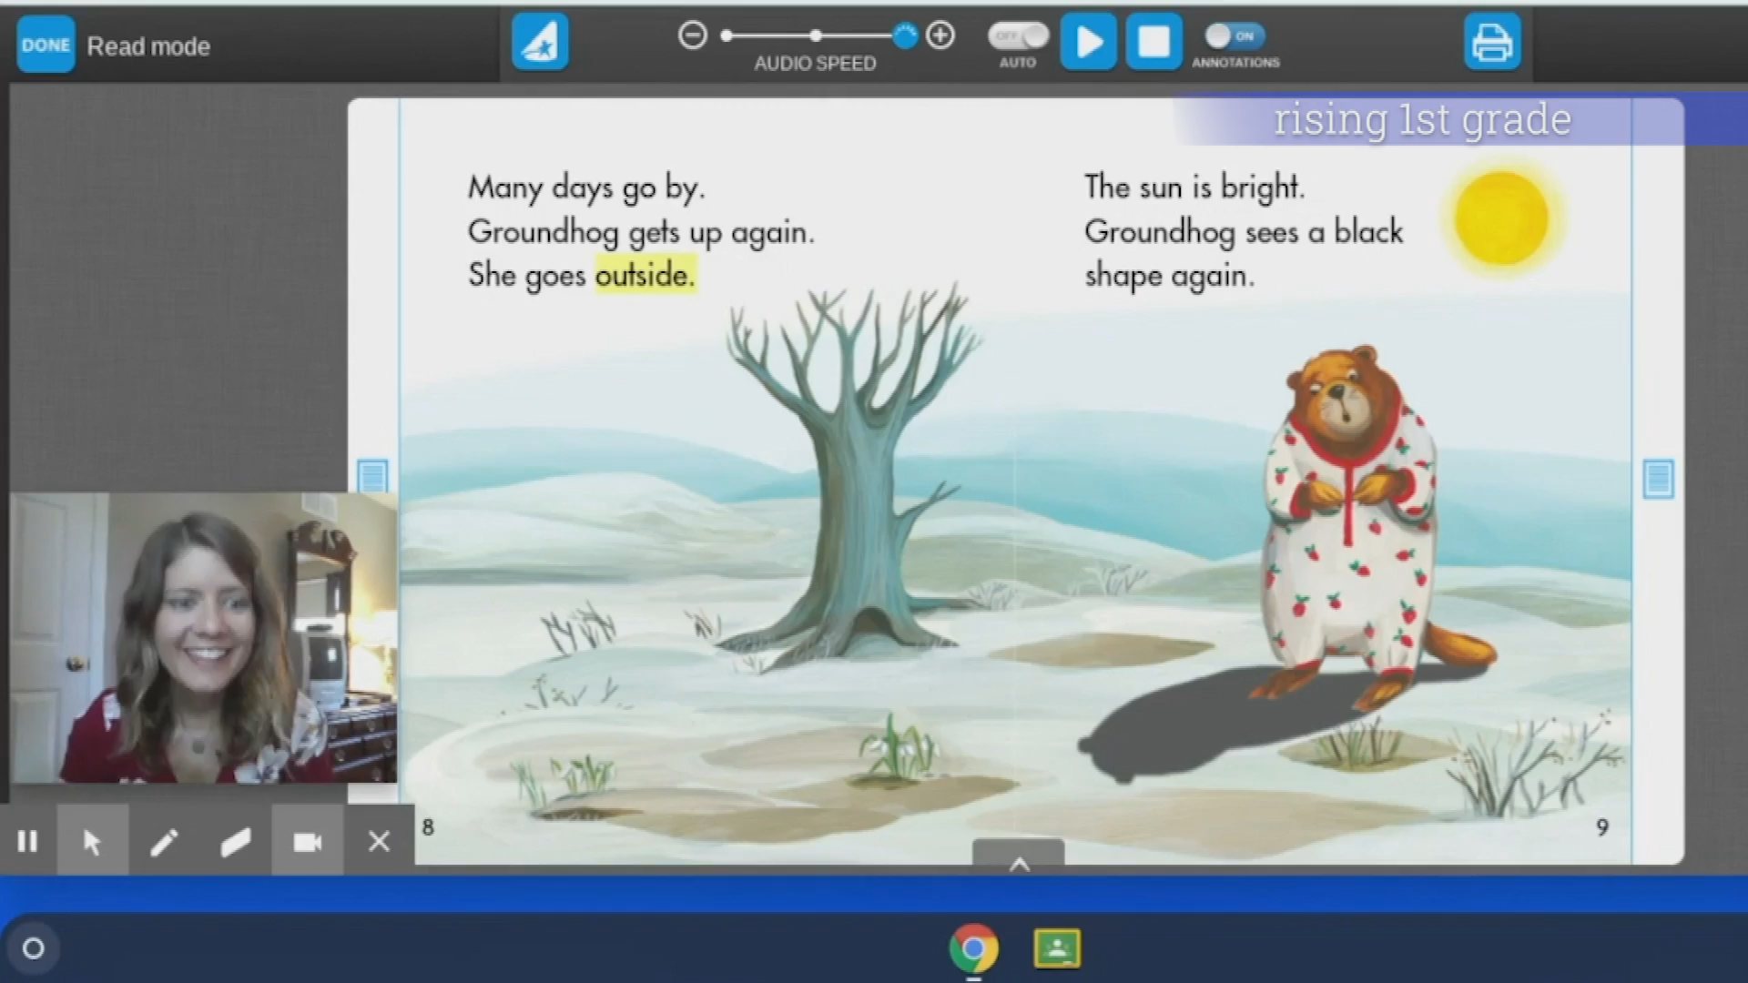The height and width of the screenshot is (983, 1748).
Task: Click the 'Read mode' label
Action: click(148, 46)
